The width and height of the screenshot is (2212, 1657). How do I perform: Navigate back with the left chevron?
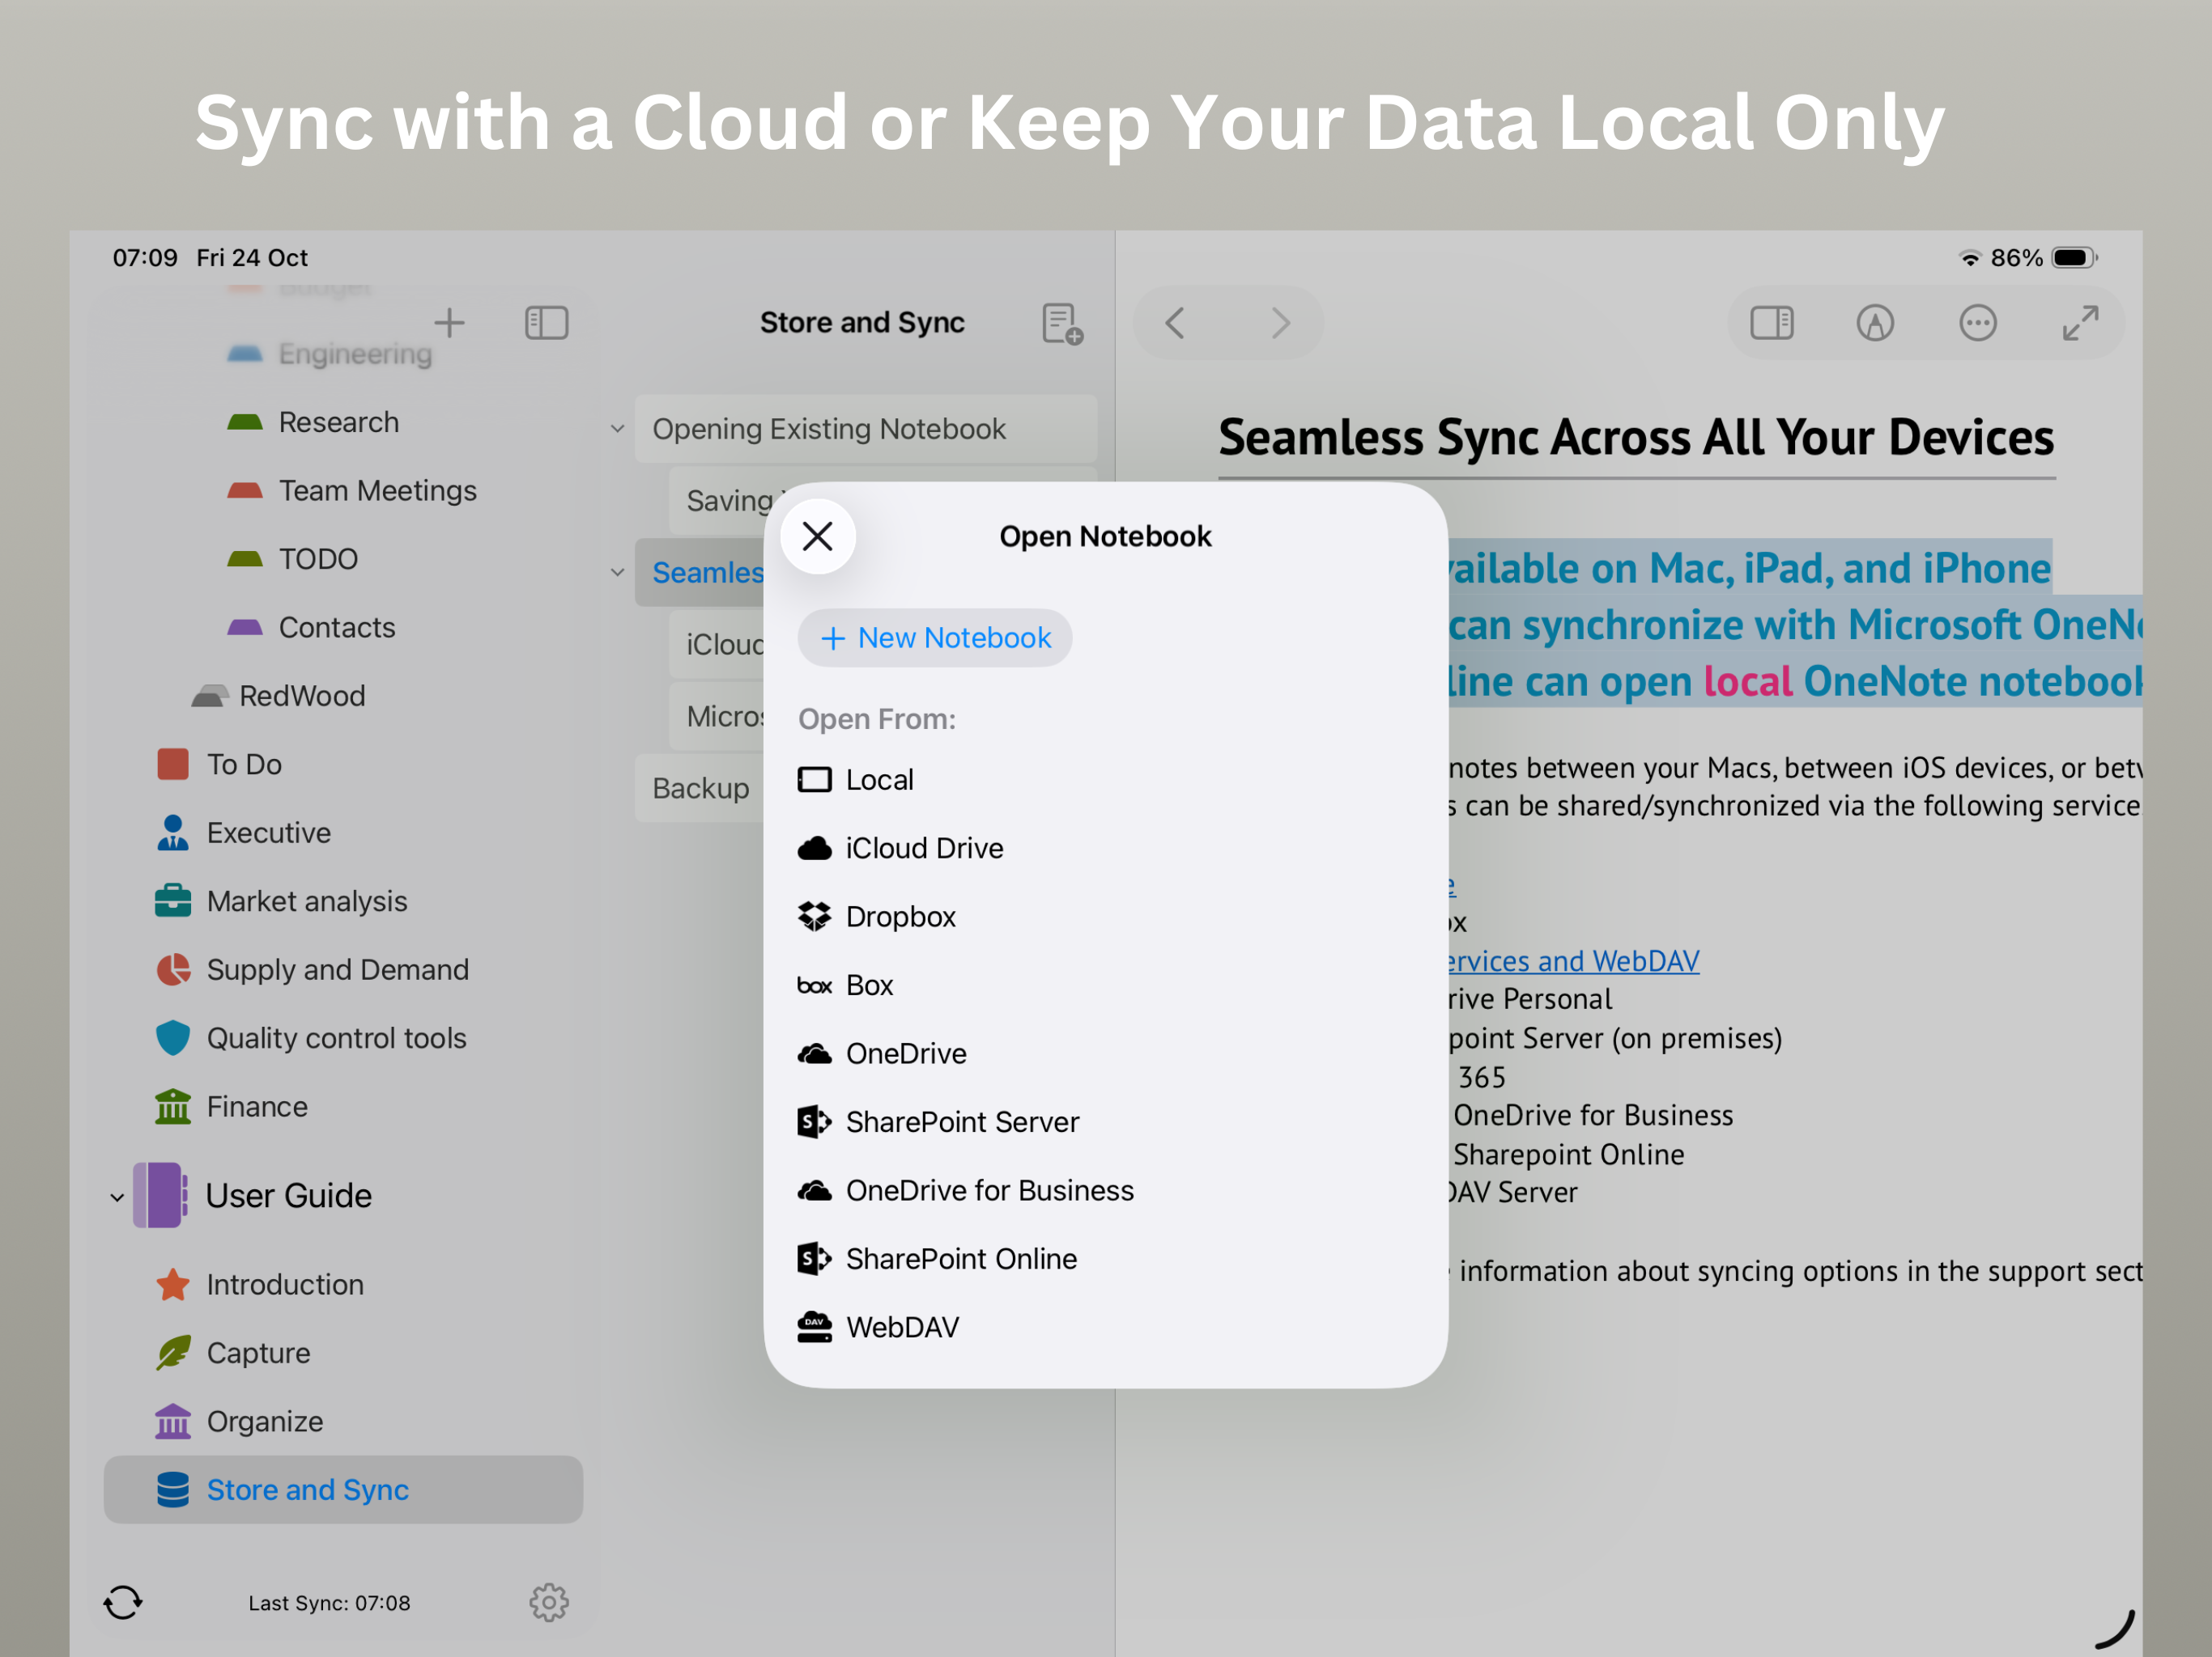(1175, 323)
